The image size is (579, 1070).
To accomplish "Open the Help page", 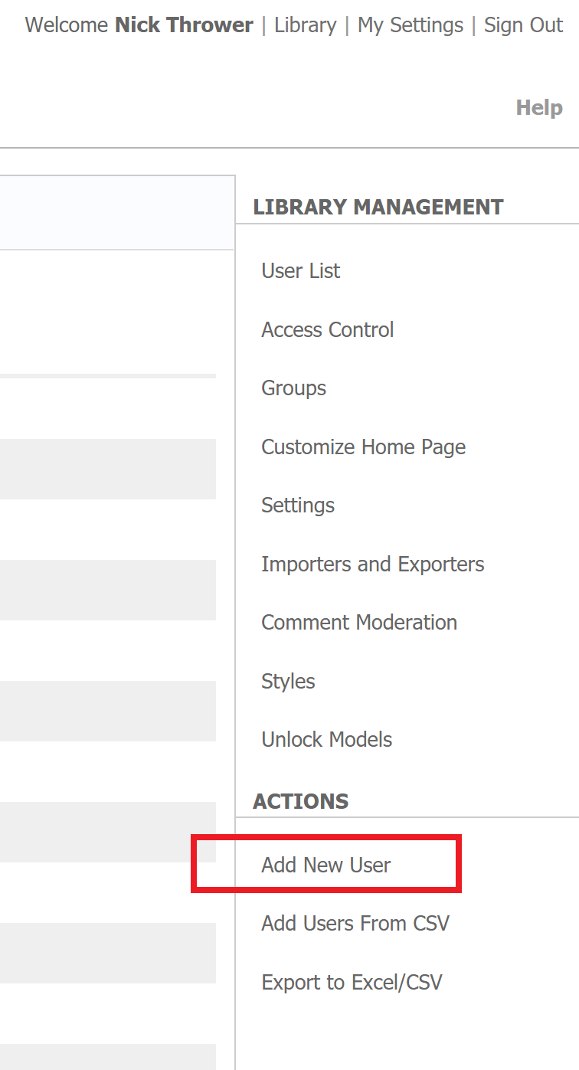I will coord(538,107).
